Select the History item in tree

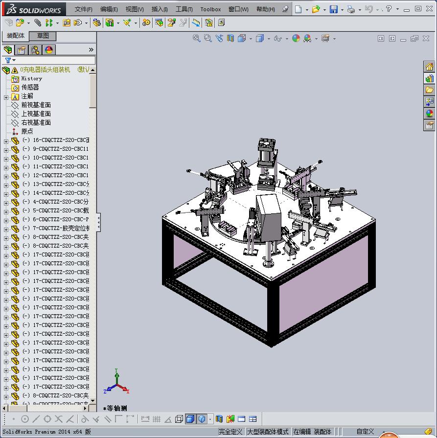coord(32,78)
